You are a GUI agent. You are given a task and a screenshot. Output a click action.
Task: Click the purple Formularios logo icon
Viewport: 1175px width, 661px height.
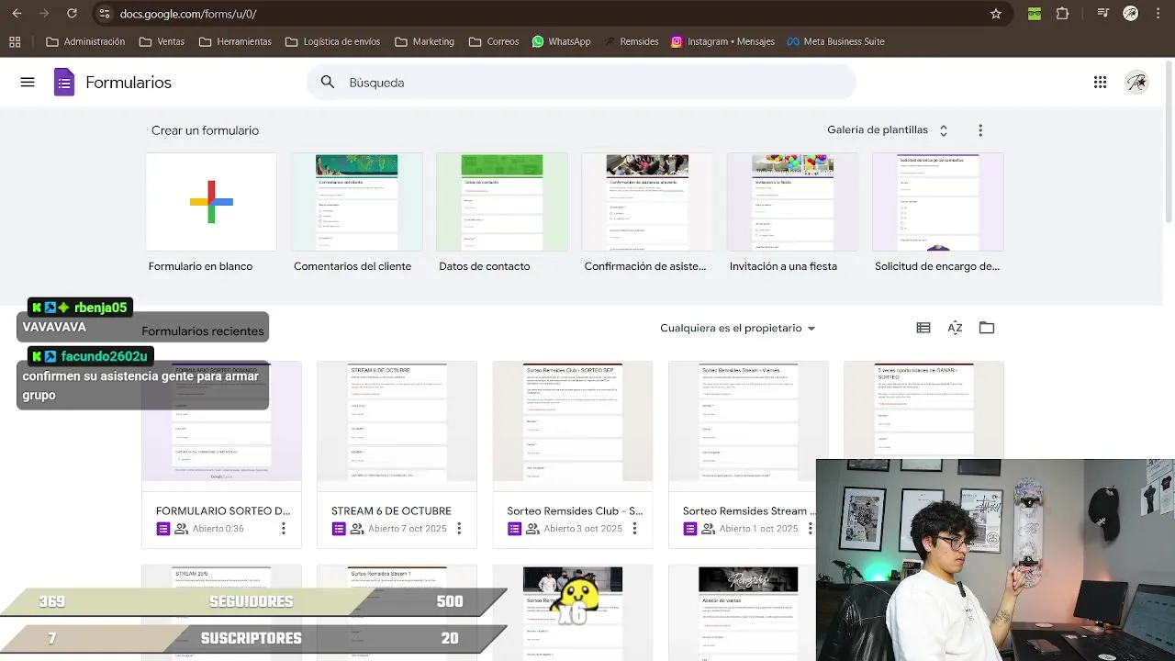pos(64,83)
